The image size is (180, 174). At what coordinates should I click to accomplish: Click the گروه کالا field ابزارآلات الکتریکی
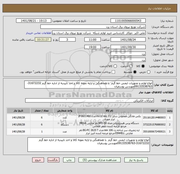tap(89, 101)
